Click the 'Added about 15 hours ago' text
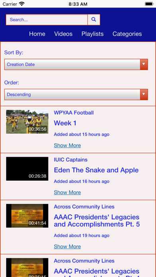 pyautogui.click(x=82, y=135)
